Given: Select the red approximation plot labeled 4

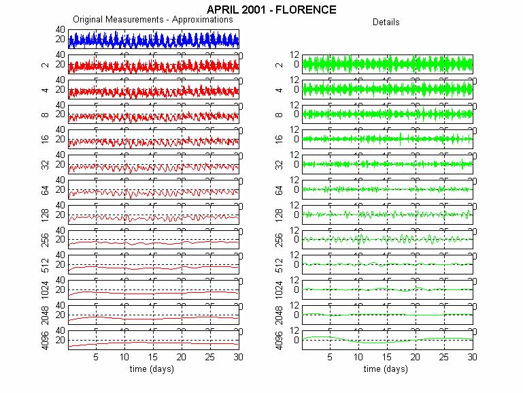Looking at the screenshot, I should [154, 89].
